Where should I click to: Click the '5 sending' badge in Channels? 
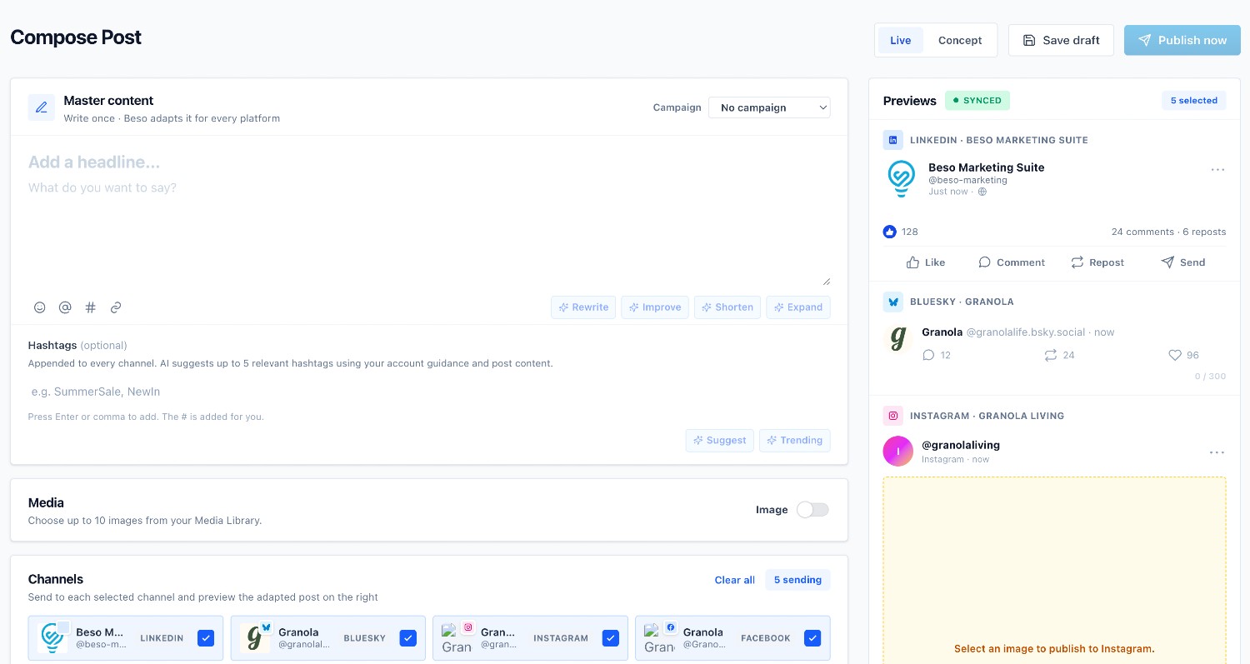pyautogui.click(x=797, y=580)
